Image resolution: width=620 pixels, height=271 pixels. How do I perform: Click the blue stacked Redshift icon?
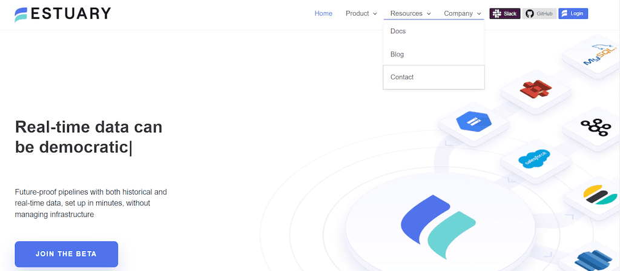[x=596, y=261]
